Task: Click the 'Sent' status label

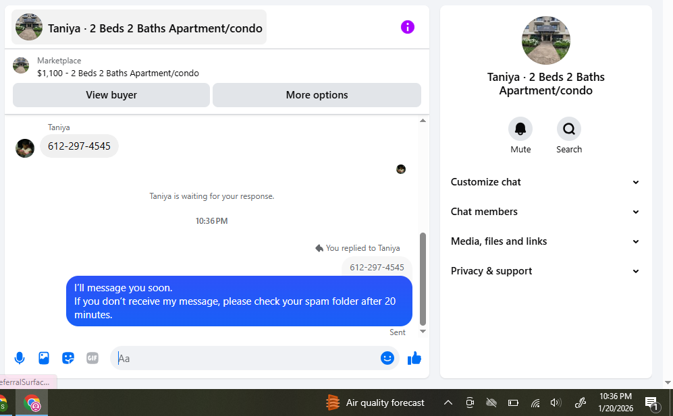Action: tap(398, 332)
